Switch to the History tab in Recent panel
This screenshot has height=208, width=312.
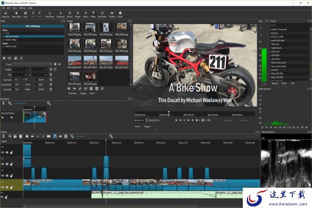tap(284, 83)
